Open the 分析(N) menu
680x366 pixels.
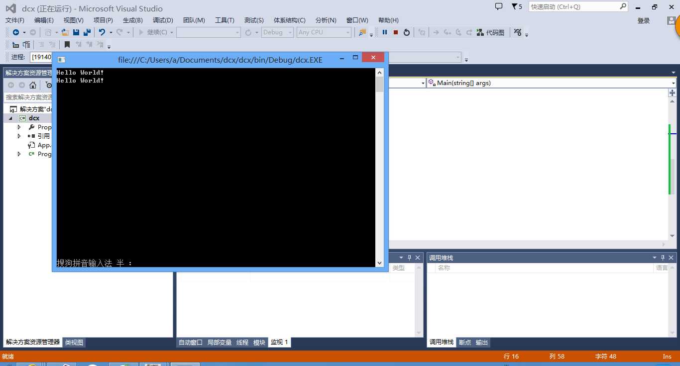click(326, 20)
